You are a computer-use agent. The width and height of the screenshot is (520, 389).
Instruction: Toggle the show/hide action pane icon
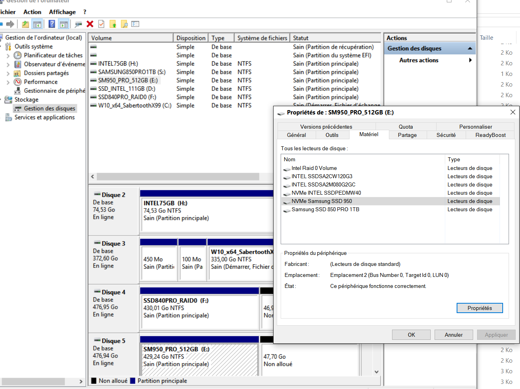(64, 24)
